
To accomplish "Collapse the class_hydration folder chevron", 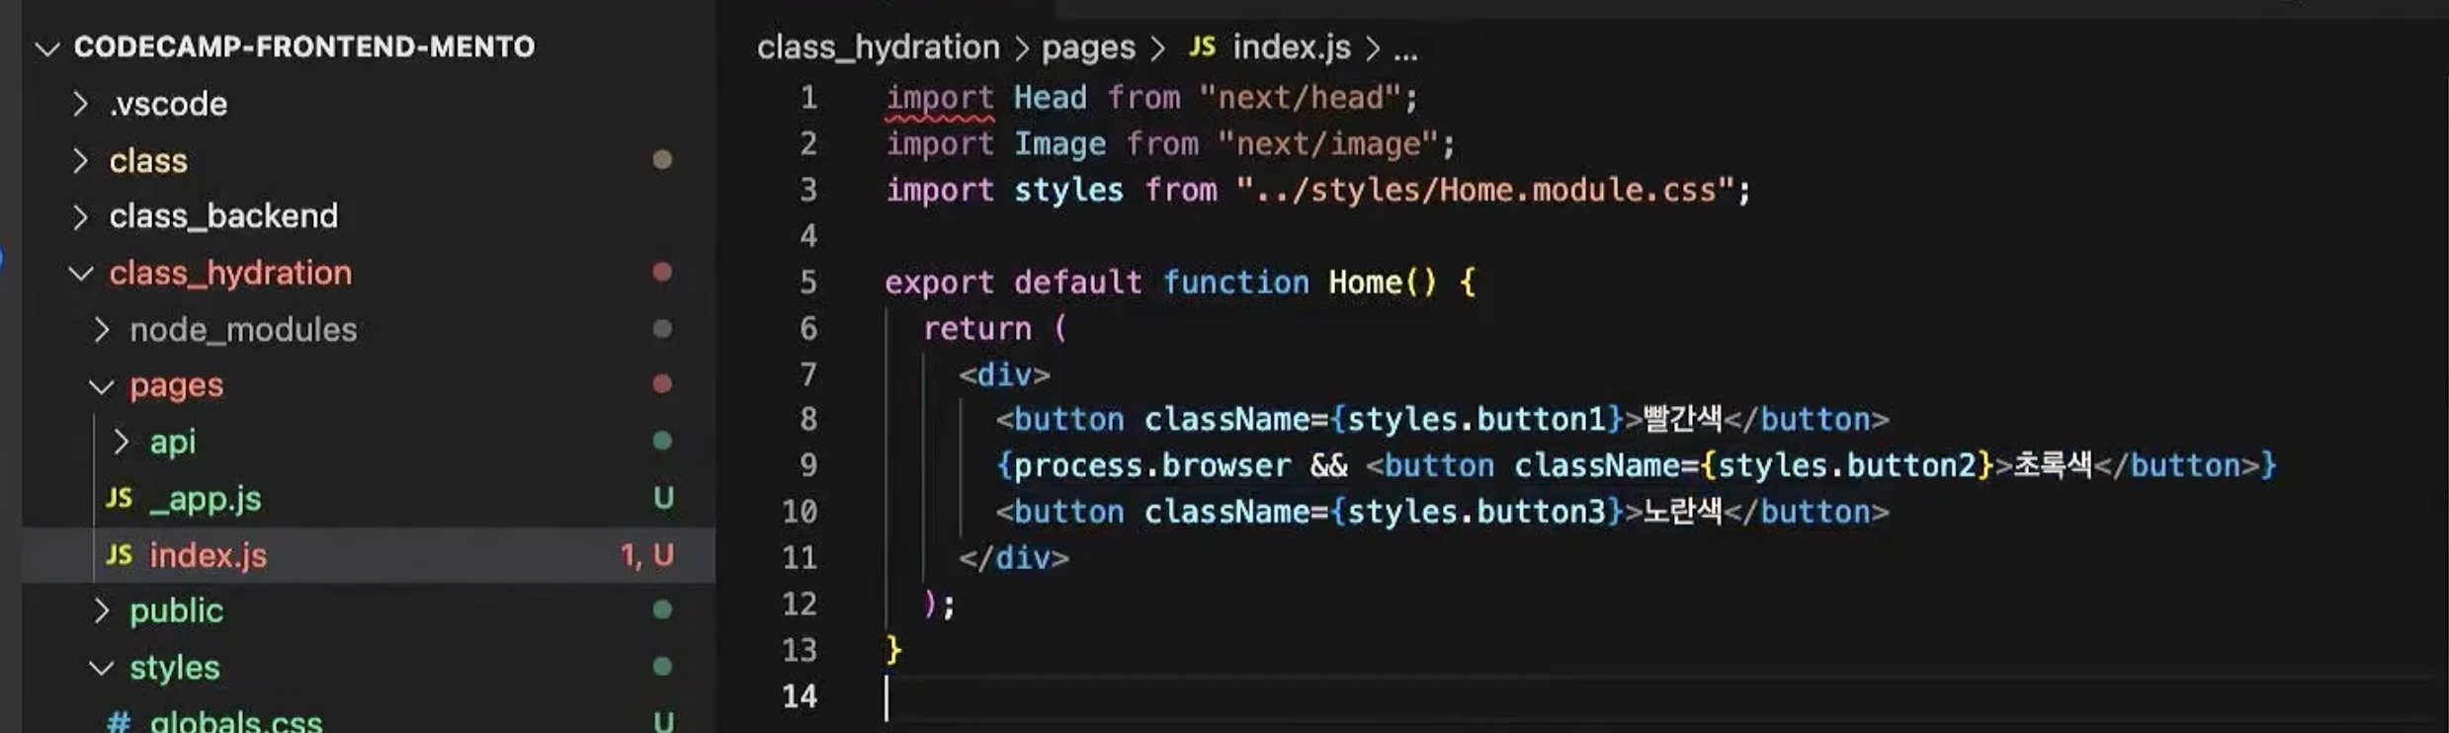I will 81,273.
